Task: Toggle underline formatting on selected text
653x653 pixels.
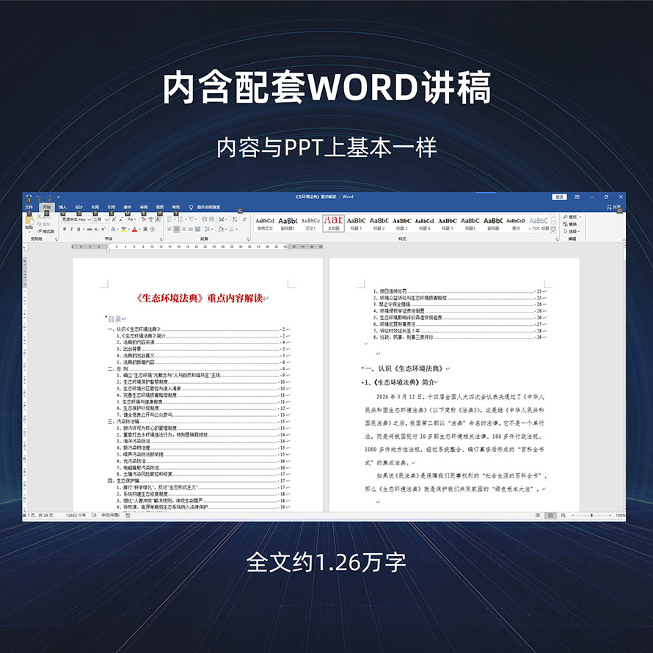Action: click(x=79, y=229)
